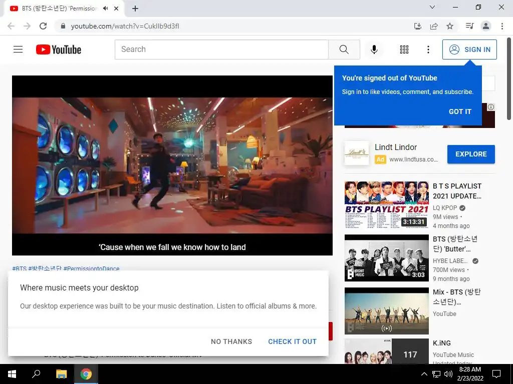Open a new browser tab
Image resolution: width=513 pixels, height=384 pixels.
point(135,8)
